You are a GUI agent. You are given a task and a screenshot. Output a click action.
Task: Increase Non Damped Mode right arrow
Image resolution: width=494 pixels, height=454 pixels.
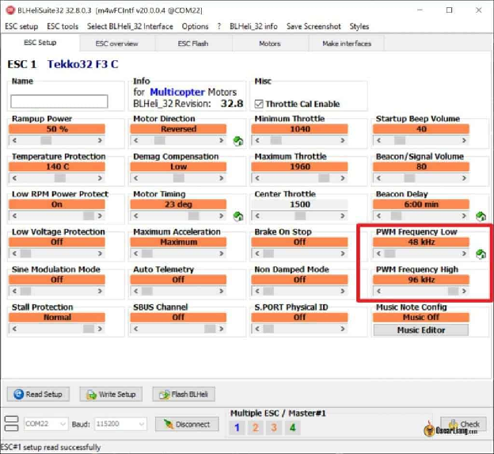(343, 291)
